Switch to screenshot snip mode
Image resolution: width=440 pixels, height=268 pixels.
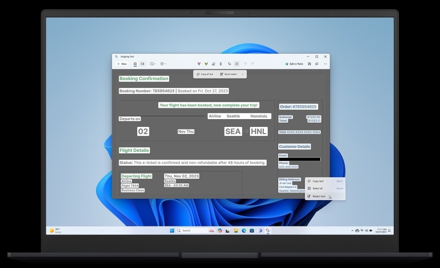tap(135, 64)
